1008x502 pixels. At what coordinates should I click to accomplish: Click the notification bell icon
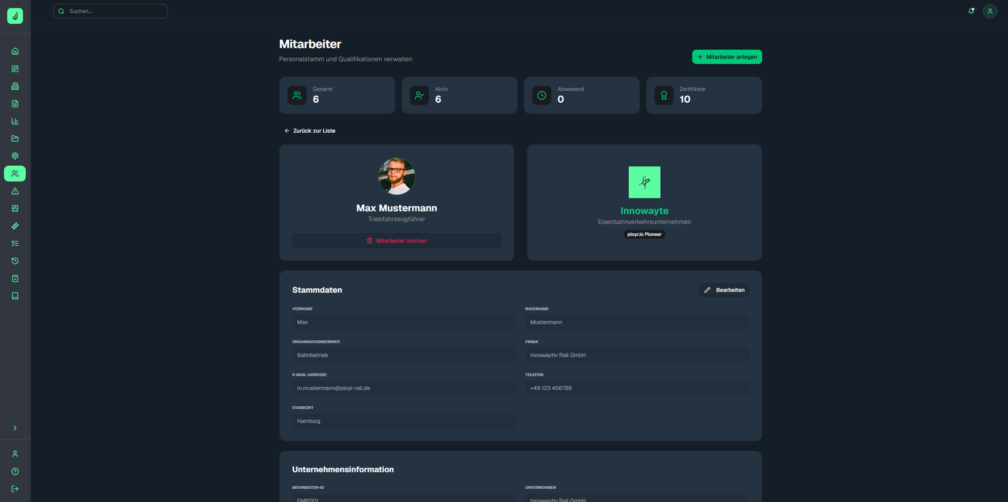tap(971, 11)
